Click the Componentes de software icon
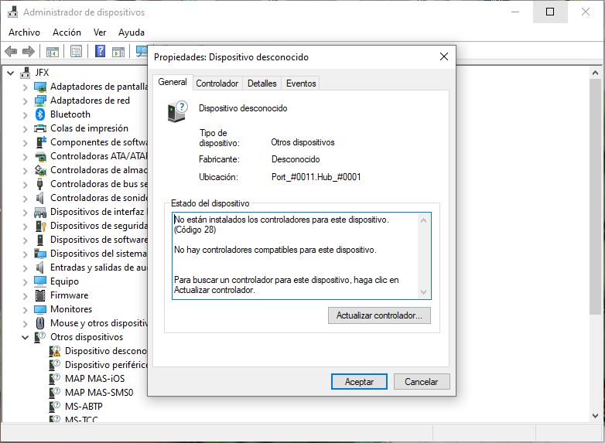Viewport: 605px width, 443px height. 40,142
